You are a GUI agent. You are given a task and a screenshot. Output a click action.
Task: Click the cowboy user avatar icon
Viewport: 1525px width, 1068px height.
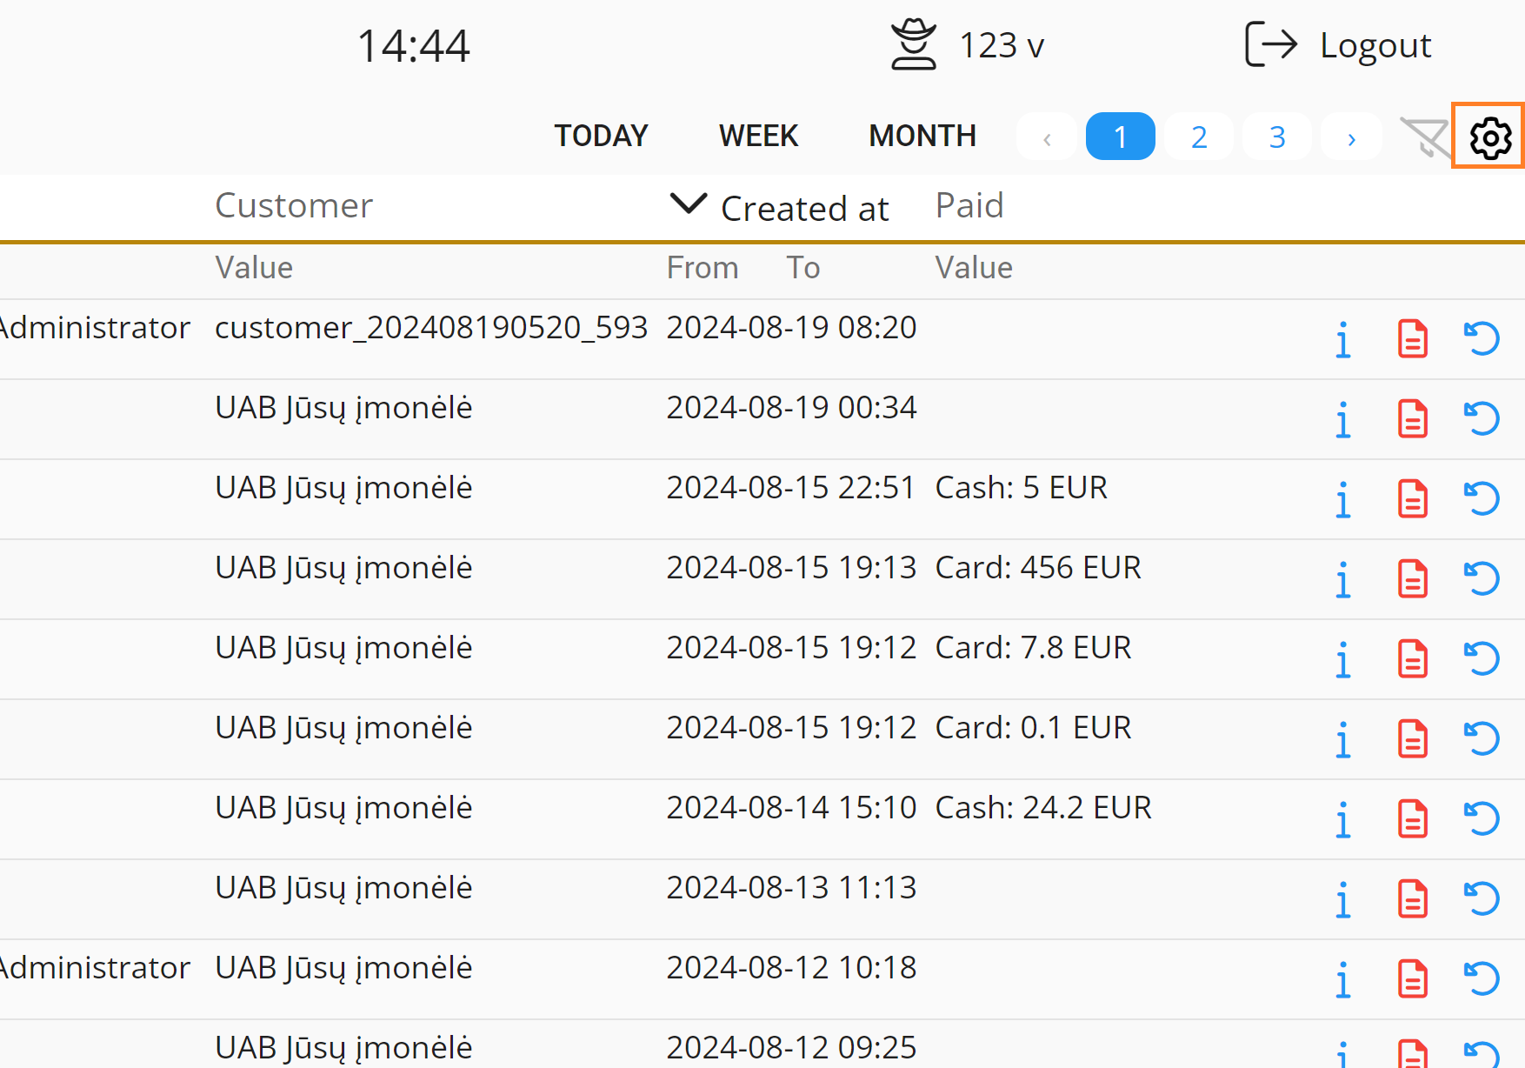coord(913,45)
